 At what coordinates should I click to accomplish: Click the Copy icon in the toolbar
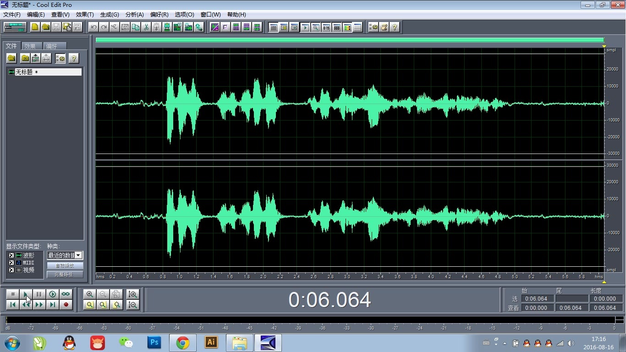pyautogui.click(x=136, y=27)
